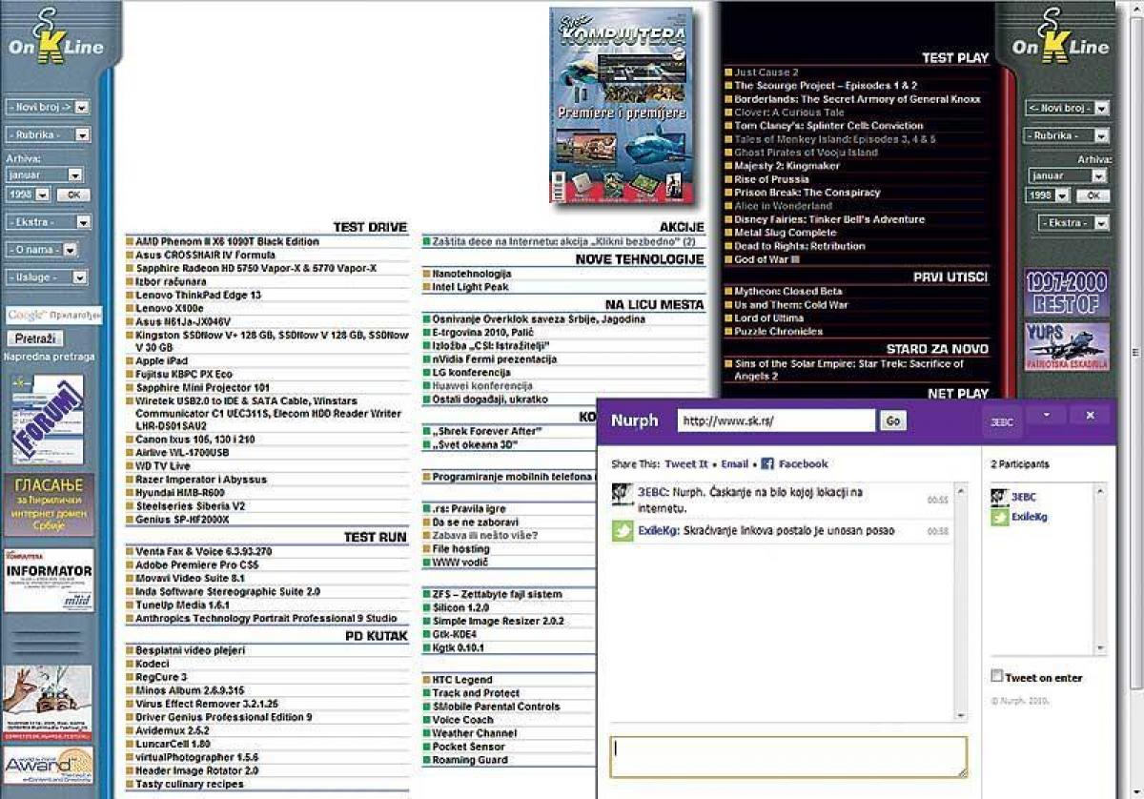Open the Usluge dropdown
The width and height of the screenshot is (1144, 799).
48,277
